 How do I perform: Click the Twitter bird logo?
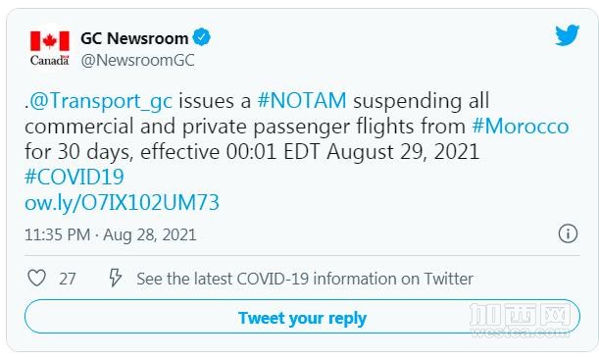tap(568, 34)
